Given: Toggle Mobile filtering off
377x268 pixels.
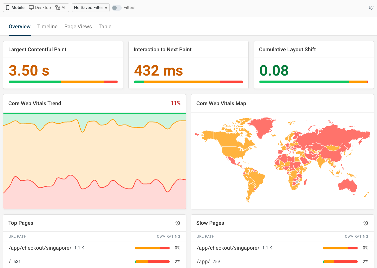Looking at the screenshot, I should [15, 7].
